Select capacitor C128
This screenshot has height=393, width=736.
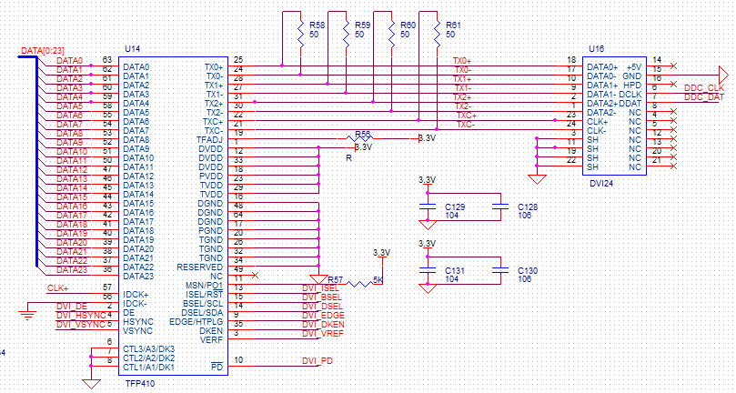[501, 207]
